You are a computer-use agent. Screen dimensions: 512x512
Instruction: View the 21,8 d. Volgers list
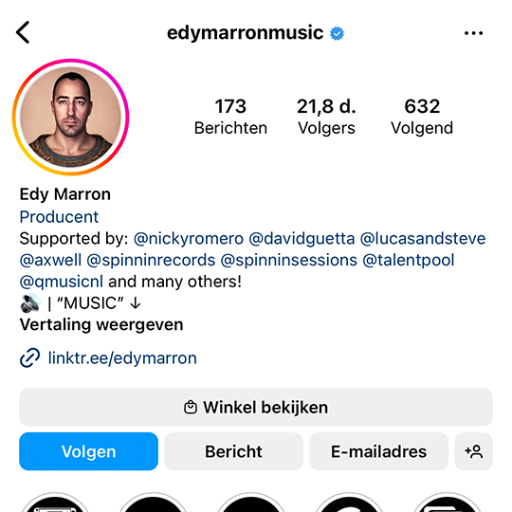(326, 117)
